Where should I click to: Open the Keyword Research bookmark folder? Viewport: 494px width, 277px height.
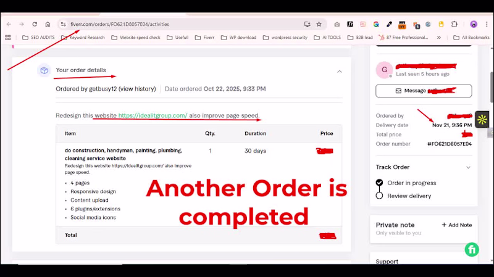(83, 38)
